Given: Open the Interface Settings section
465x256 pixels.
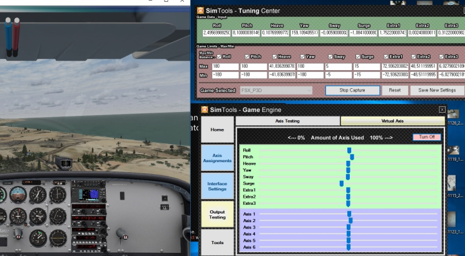Looking at the screenshot, I should (217, 186).
